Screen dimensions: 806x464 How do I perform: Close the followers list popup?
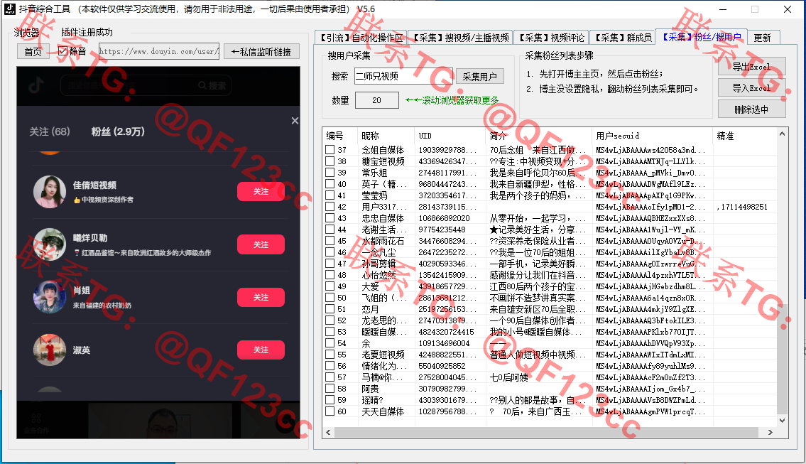click(x=295, y=121)
